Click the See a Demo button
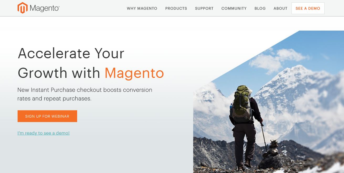344x173 pixels. (308, 8)
